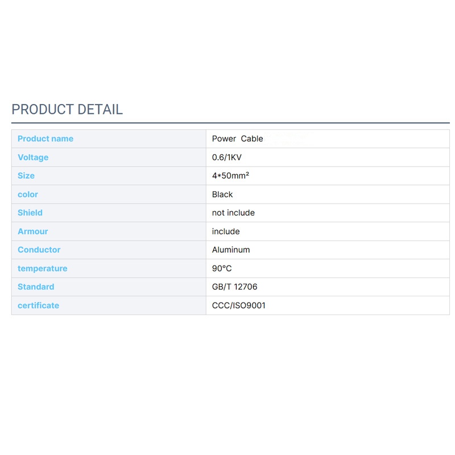Select the Standard row label
Image resolution: width=455 pixels, height=455 pixels.
coord(36,287)
